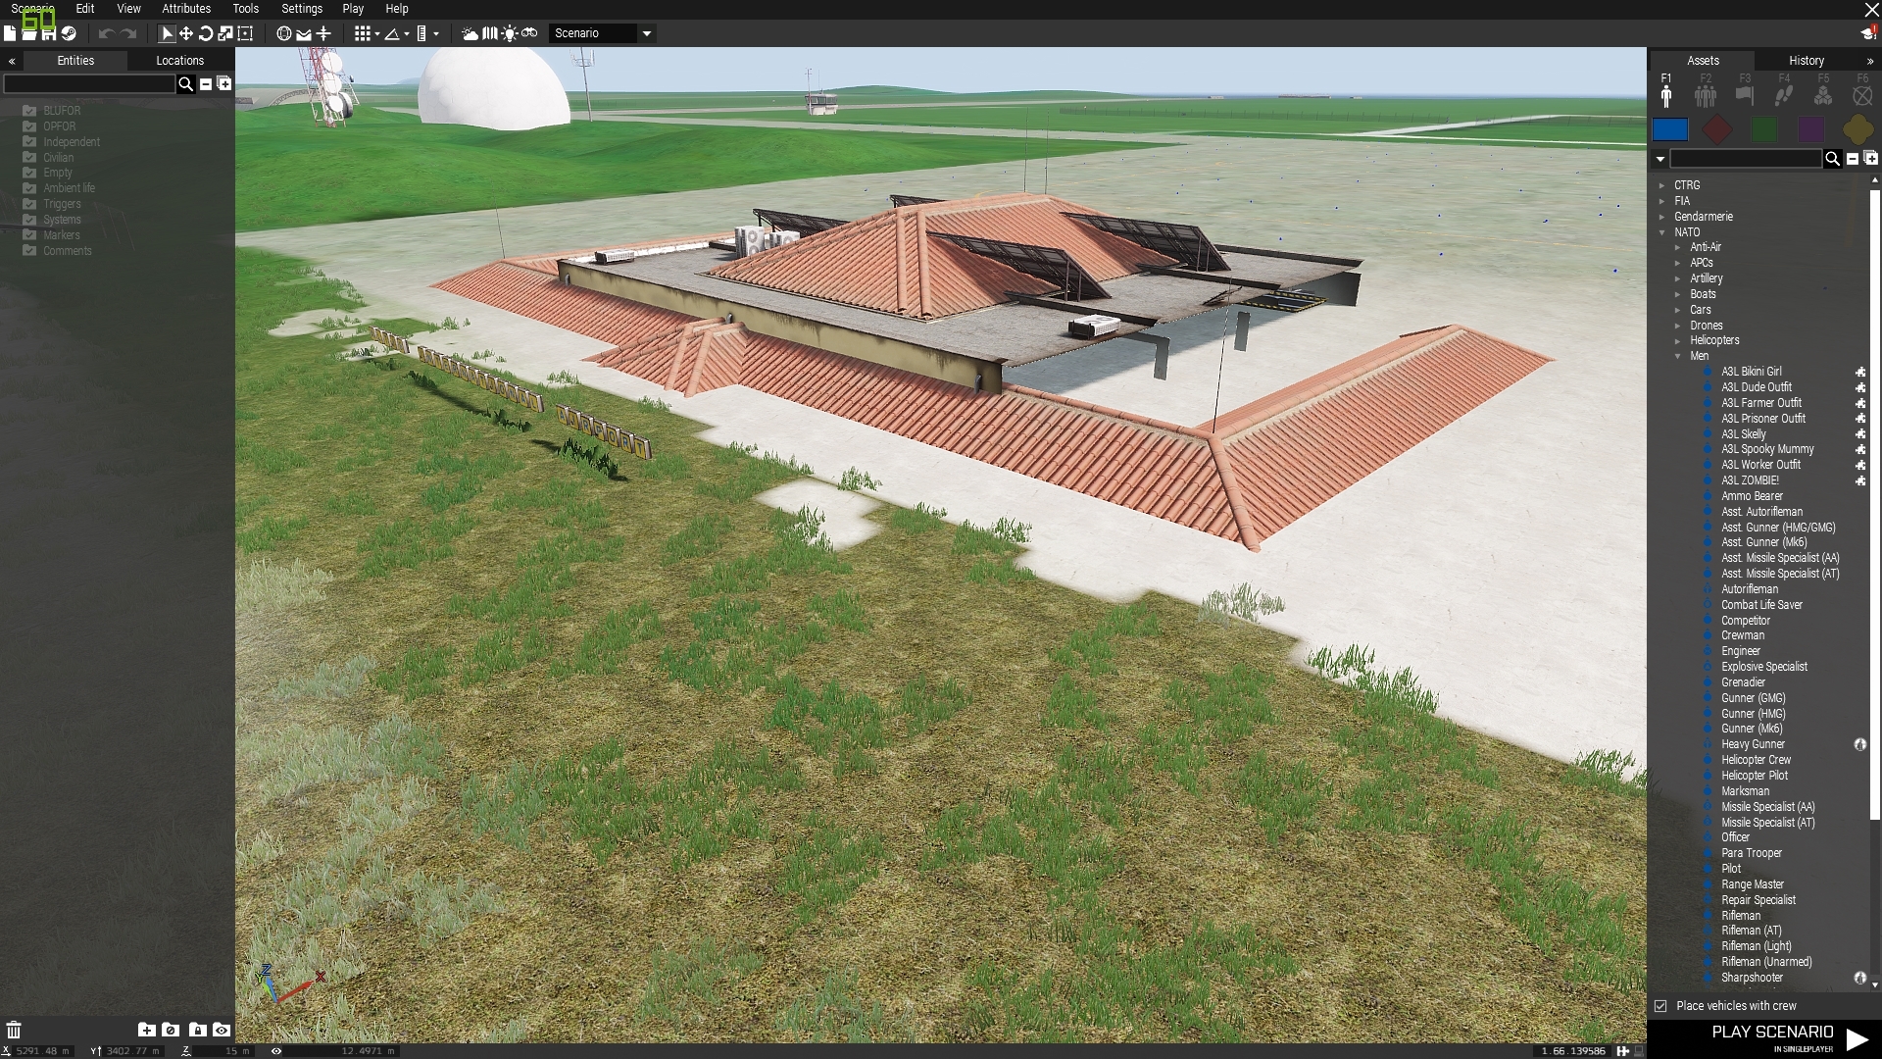
Task: Toggle Place vehicles with crew checkbox
Action: (x=1660, y=1006)
